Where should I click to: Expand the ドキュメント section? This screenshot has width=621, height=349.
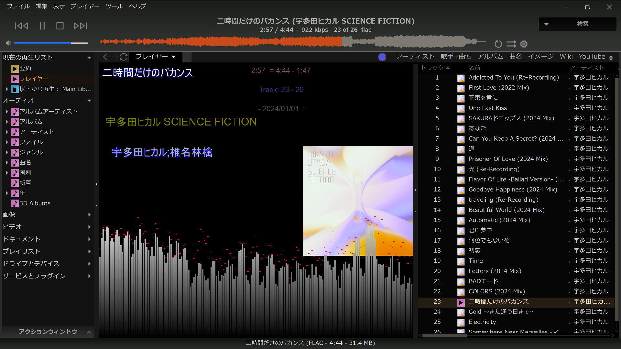click(89, 239)
